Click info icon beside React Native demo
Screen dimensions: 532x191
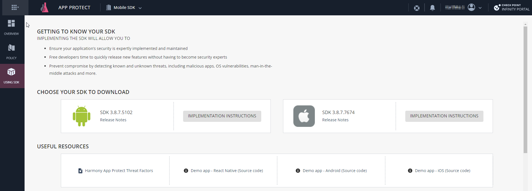click(186, 171)
